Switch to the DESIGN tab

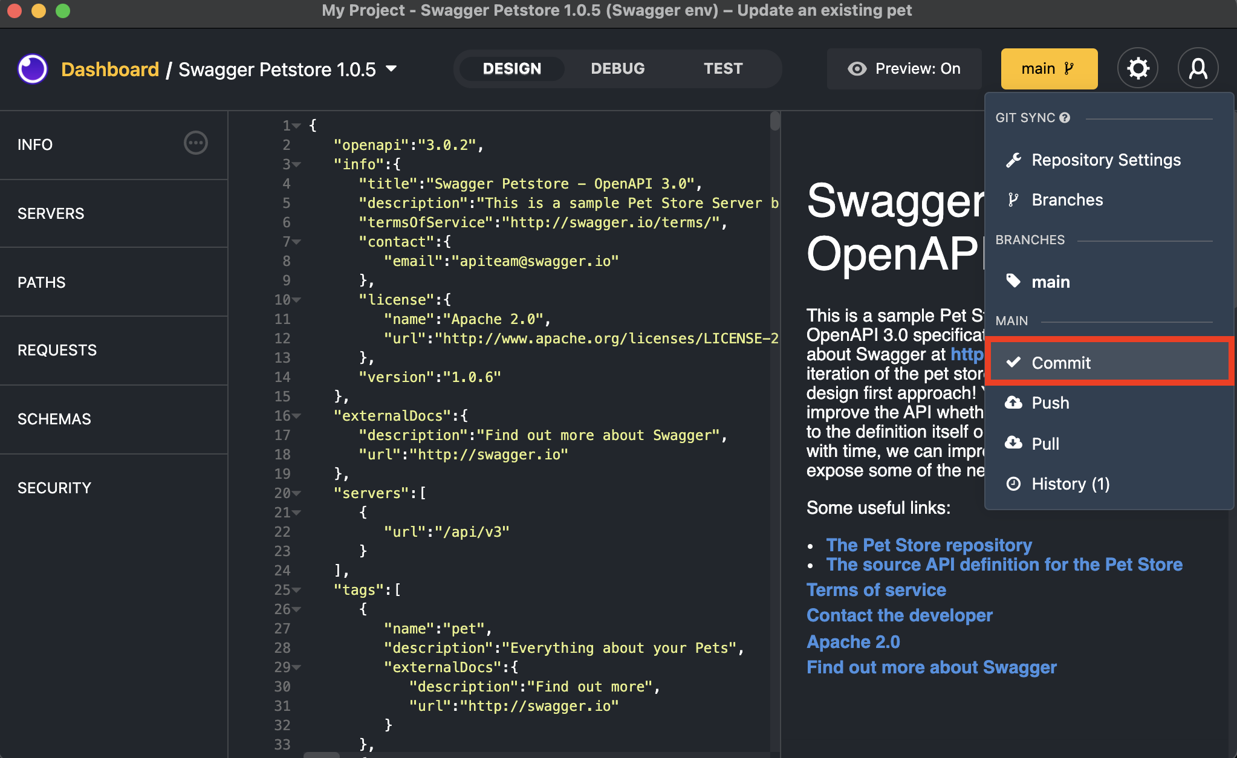pyautogui.click(x=511, y=69)
